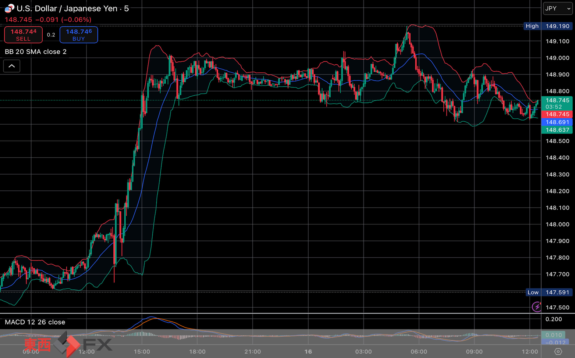Click the purple lightning bolt icon
The height and width of the screenshot is (358, 575).
[x=537, y=307]
